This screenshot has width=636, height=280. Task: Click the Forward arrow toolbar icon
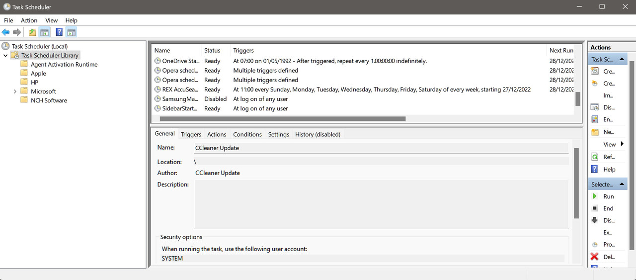pyautogui.click(x=17, y=32)
